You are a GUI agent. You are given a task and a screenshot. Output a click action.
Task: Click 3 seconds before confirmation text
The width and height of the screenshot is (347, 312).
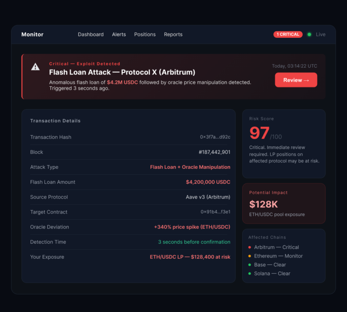point(194,242)
